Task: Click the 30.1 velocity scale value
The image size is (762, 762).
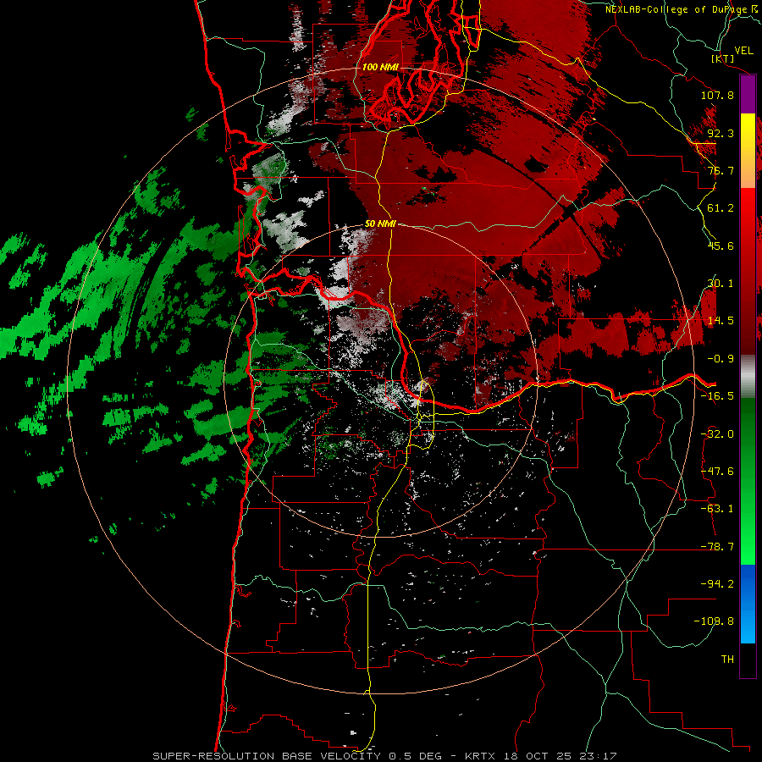Action: pyautogui.click(x=721, y=284)
